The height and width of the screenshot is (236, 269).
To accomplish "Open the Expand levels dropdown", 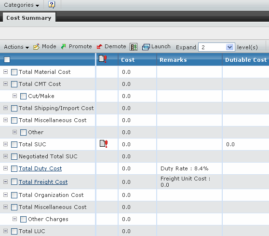I will 216,47.
